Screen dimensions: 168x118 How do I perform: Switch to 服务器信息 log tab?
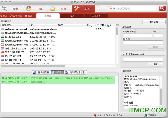point(42,72)
